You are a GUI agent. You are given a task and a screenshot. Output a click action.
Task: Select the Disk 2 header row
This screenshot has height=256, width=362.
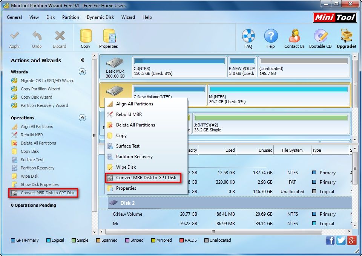click(230, 203)
